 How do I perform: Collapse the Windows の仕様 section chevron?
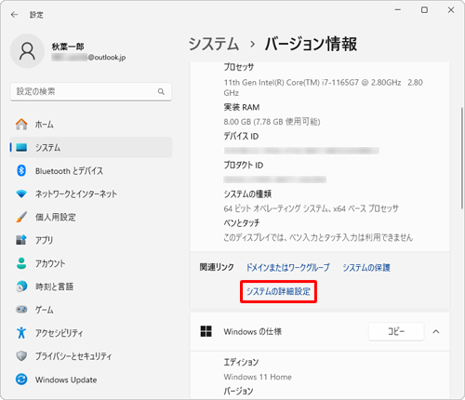[x=436, y=331]
